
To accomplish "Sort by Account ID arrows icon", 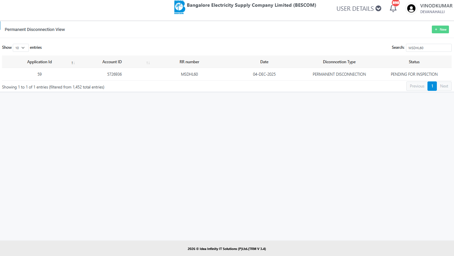I will (x=148, y=63).
